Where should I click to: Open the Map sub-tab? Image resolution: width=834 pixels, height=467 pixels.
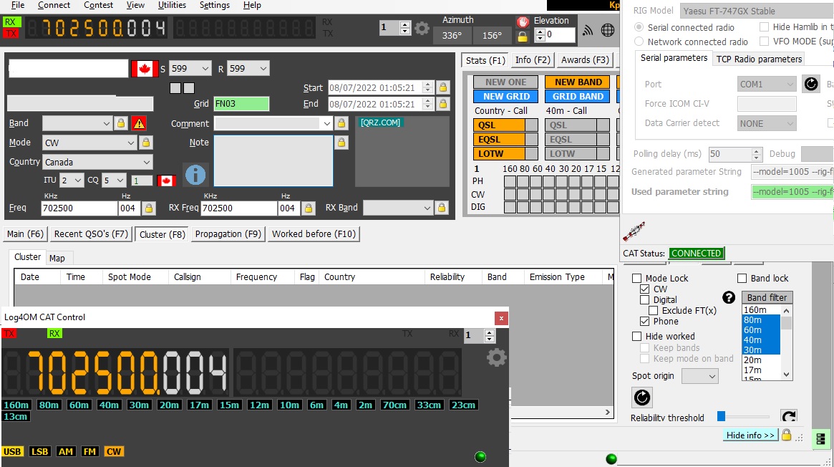(x=57, y=259)
